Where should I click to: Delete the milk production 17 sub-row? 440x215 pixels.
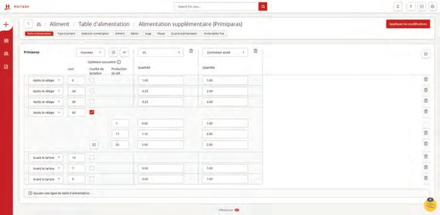[x=426, y=133]
